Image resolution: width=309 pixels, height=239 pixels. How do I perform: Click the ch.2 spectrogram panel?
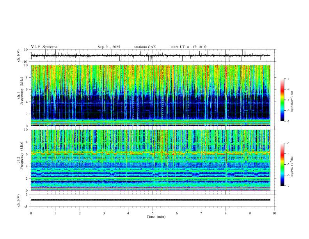[x=151, y=160]
